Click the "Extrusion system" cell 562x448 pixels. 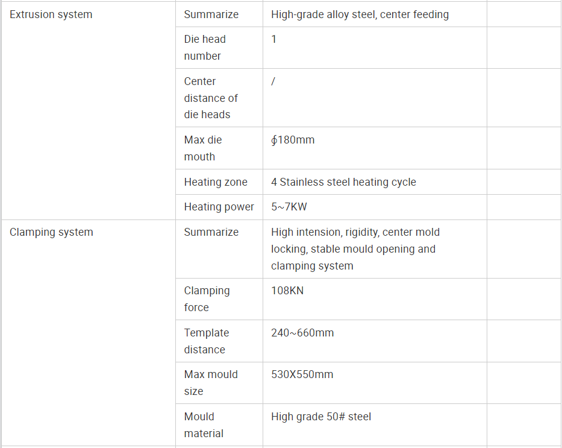(51, 14)
